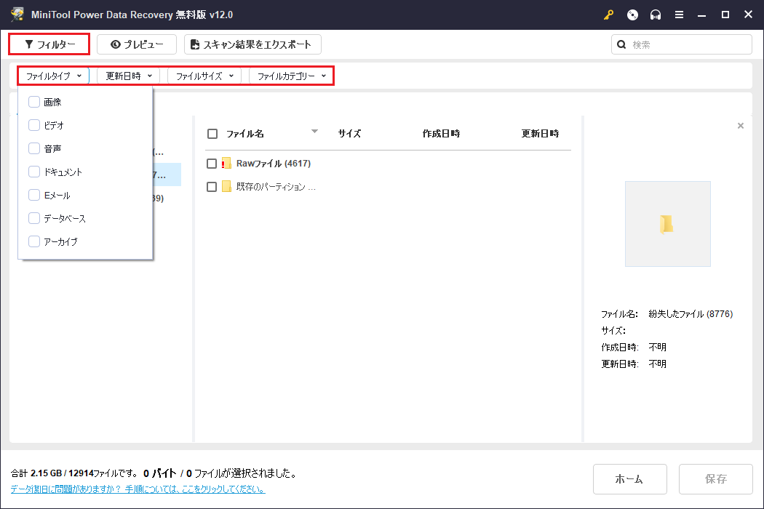
Task: Click the フィルター button
Action: pos(49,44)
